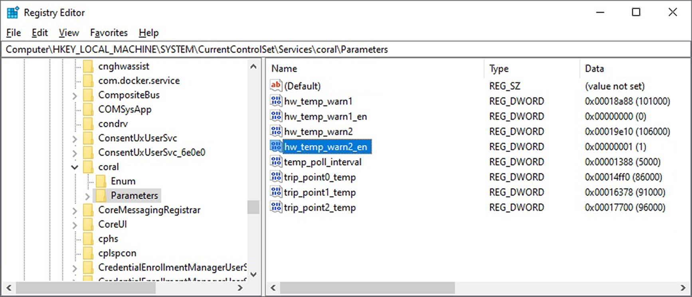The height and width of the screenshot is (297, 692).
Task: Open the Favorites menu
Action: (109, 33)
